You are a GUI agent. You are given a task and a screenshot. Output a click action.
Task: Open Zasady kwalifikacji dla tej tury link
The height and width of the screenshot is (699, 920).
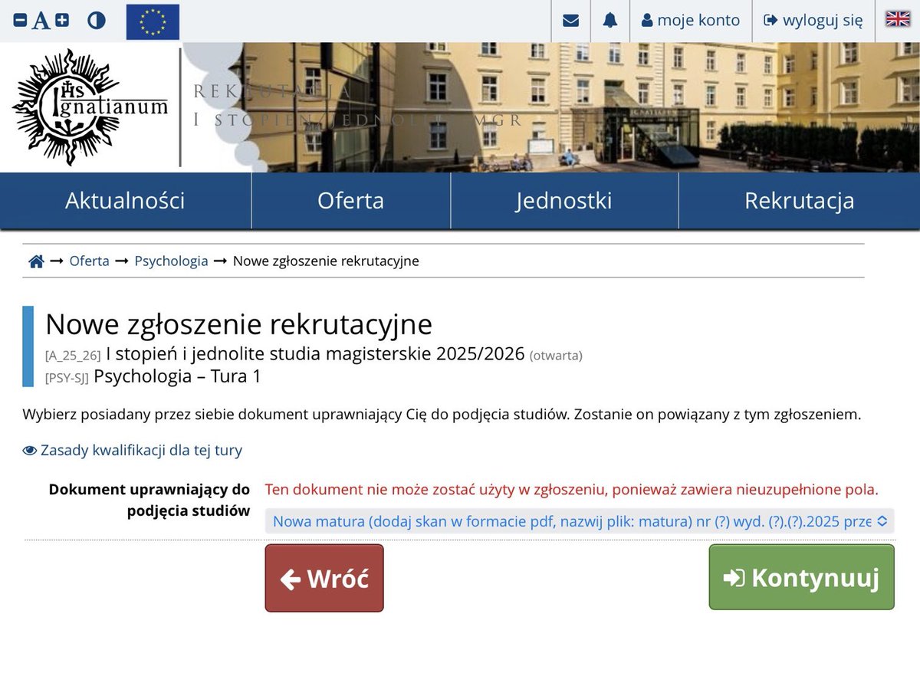tap(133, 450)
